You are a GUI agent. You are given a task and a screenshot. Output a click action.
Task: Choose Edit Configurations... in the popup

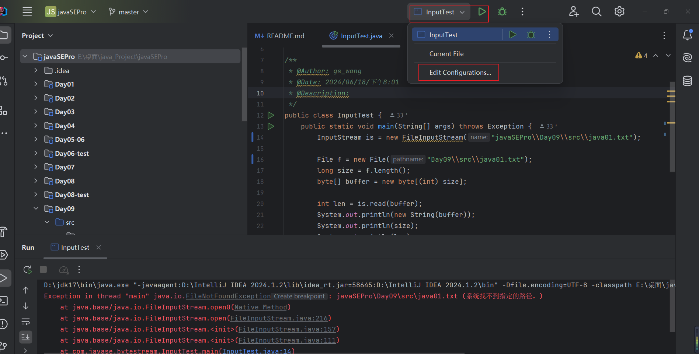460,73
